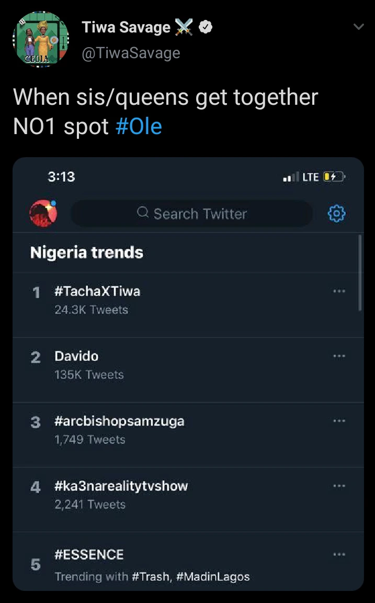Open more options for #ESSENCE trend

click(339, 554)
